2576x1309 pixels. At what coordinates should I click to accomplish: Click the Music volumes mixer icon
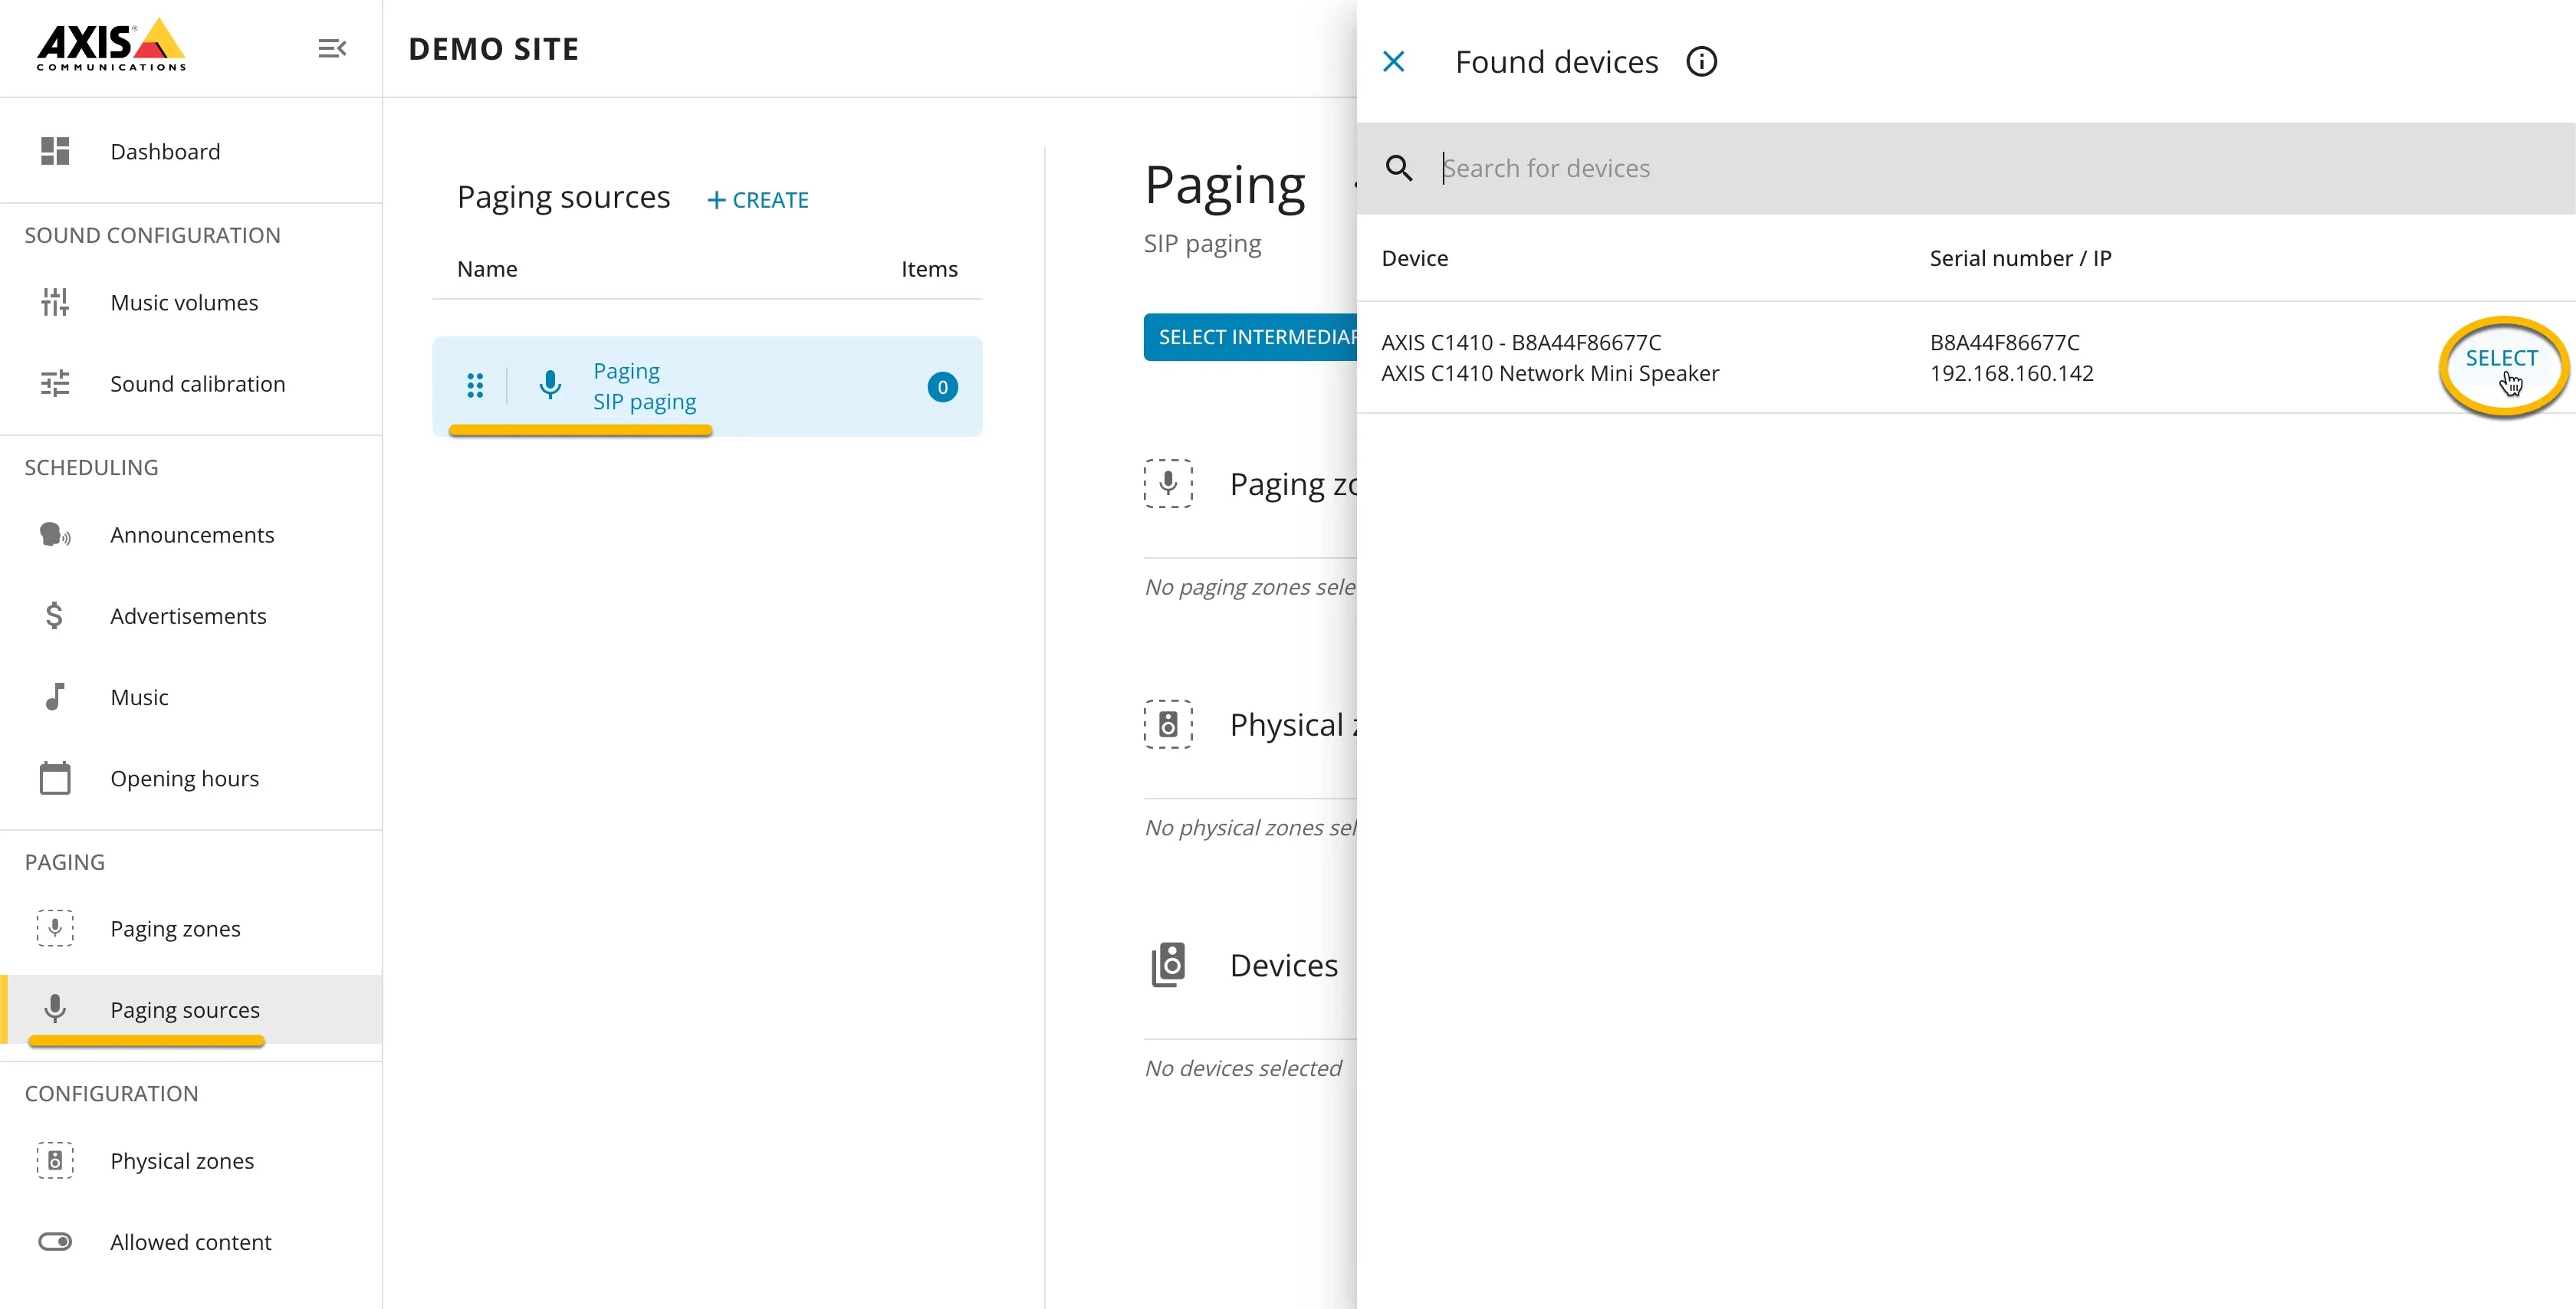[x=55, y=302]
